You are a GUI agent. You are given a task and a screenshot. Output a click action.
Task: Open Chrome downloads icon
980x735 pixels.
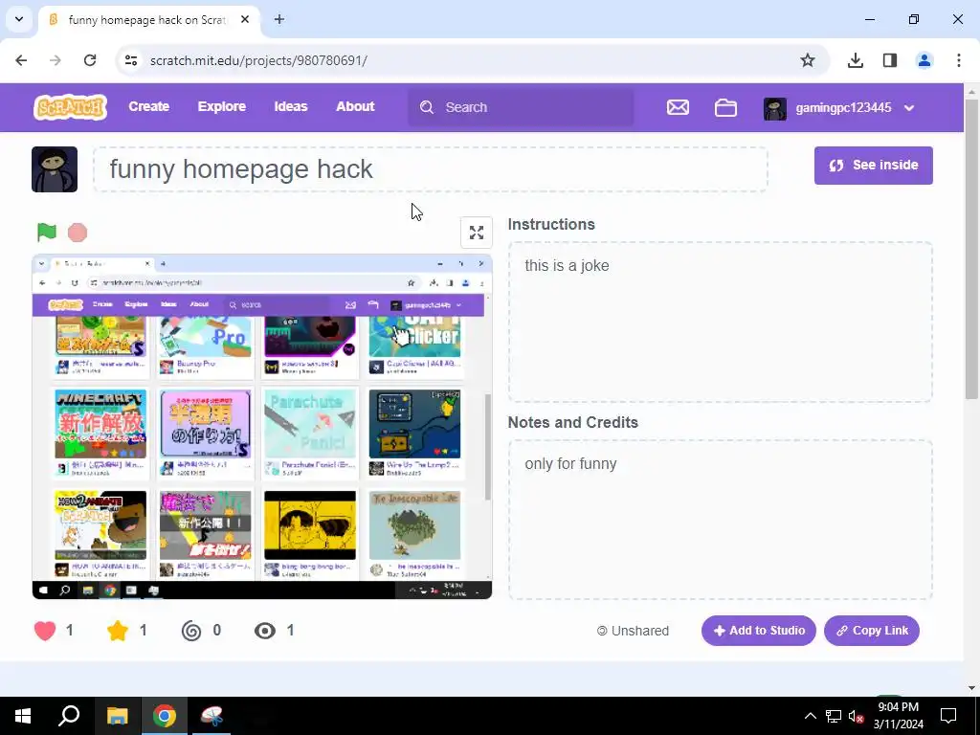click(x=855, y=60)
